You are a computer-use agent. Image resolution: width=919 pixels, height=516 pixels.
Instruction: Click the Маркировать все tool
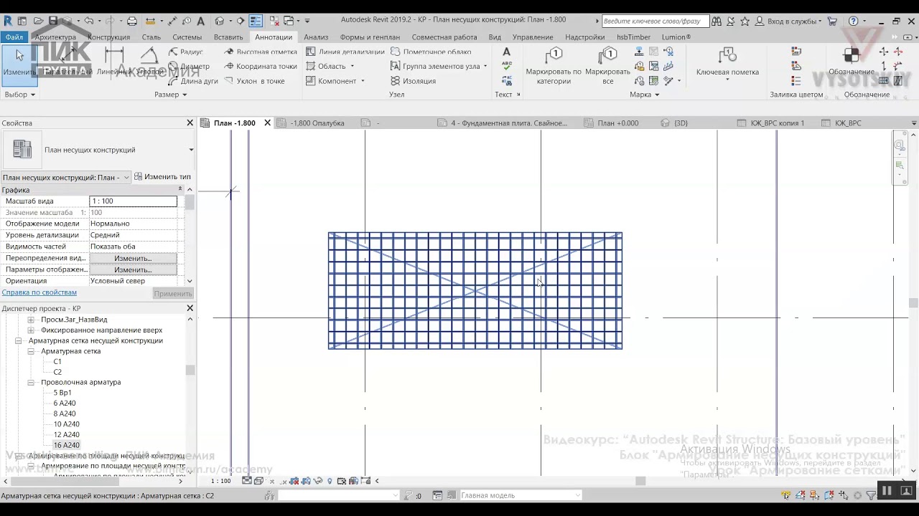coord(607,66)
